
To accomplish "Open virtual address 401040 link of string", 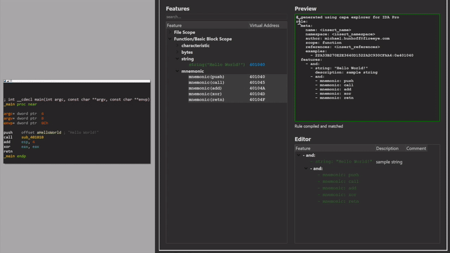I will click(257, 65).
